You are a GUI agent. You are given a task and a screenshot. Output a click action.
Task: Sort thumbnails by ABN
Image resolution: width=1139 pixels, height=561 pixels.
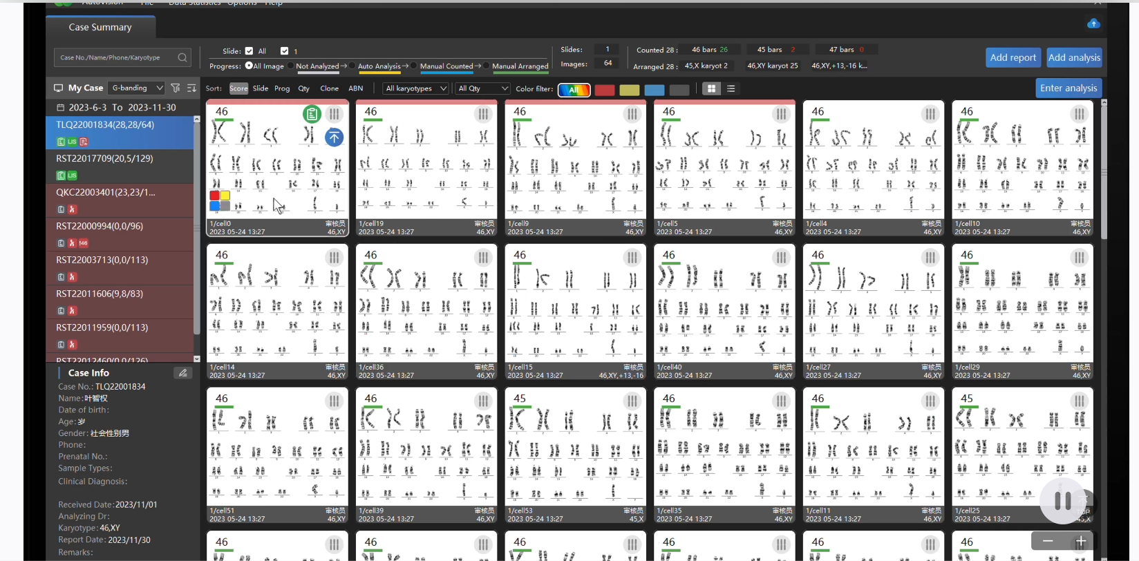(356, 88)
